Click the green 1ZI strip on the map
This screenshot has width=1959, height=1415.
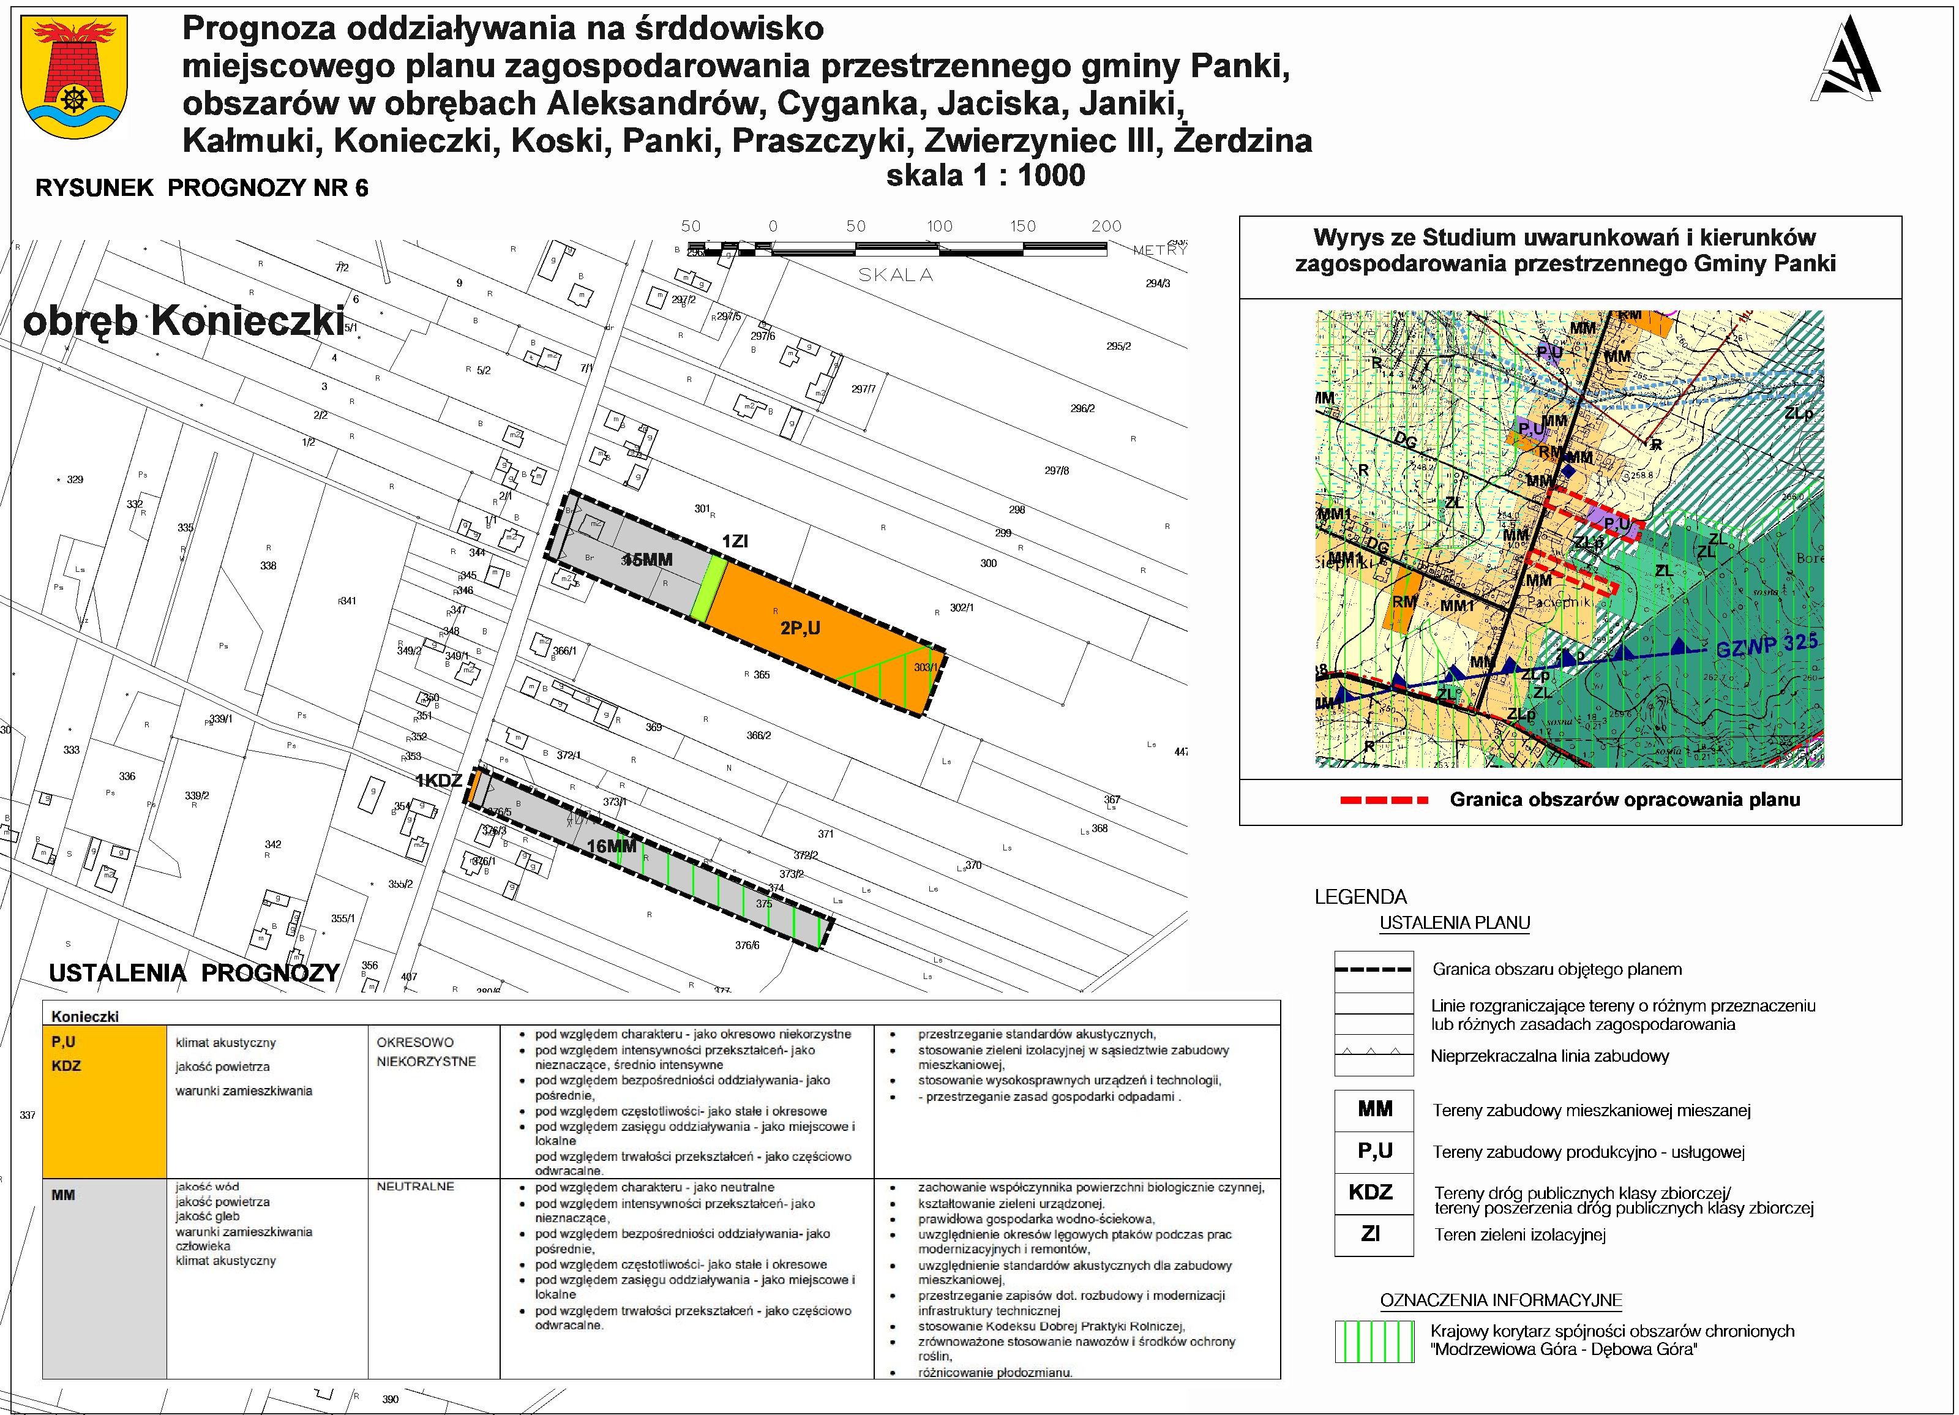click(709, 589)
